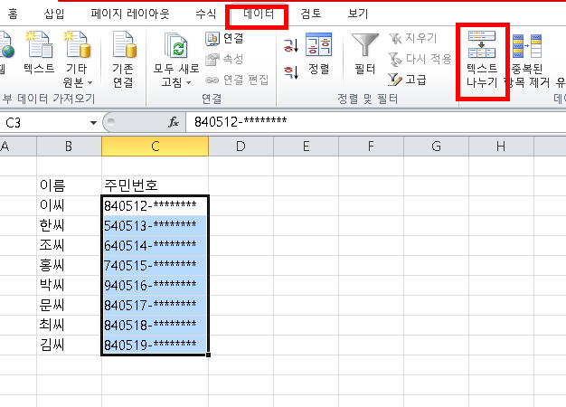This screenshot has width=566, height=407.
Task: Open the 정렬 sort dialog icon
Action: [x=319, y=53]
